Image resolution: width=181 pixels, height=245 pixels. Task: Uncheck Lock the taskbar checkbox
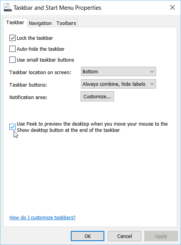pos(12,38)
